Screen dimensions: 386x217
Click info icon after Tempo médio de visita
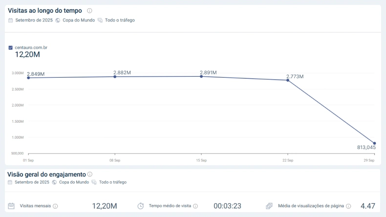click(195, 206)
